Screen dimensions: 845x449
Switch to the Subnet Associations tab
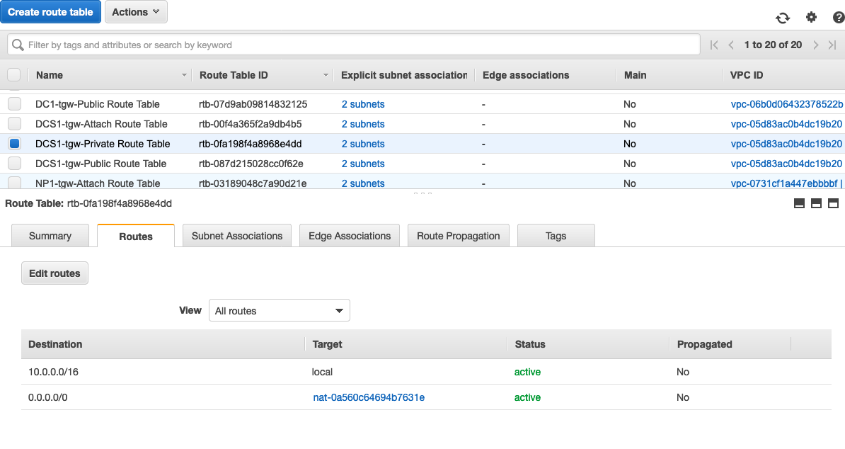point(237,236)
